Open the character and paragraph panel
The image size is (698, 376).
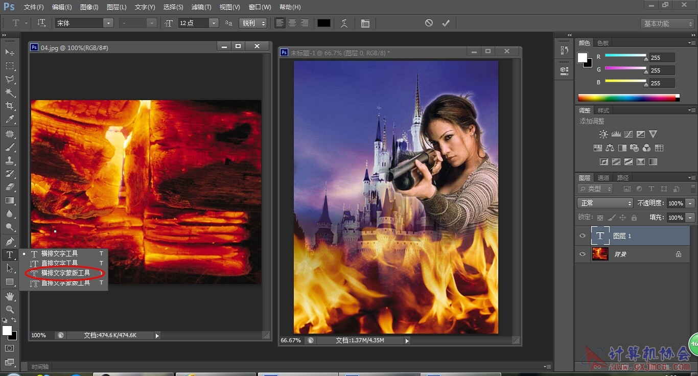[x=365, y=23]
